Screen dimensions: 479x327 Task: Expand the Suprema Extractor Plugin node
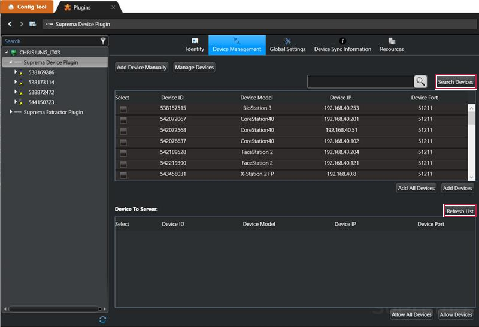11,112
